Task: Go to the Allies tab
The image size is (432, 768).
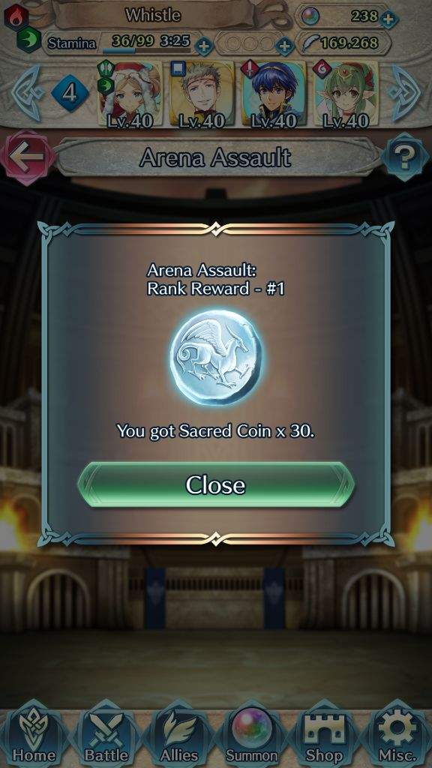Action: 179,736
